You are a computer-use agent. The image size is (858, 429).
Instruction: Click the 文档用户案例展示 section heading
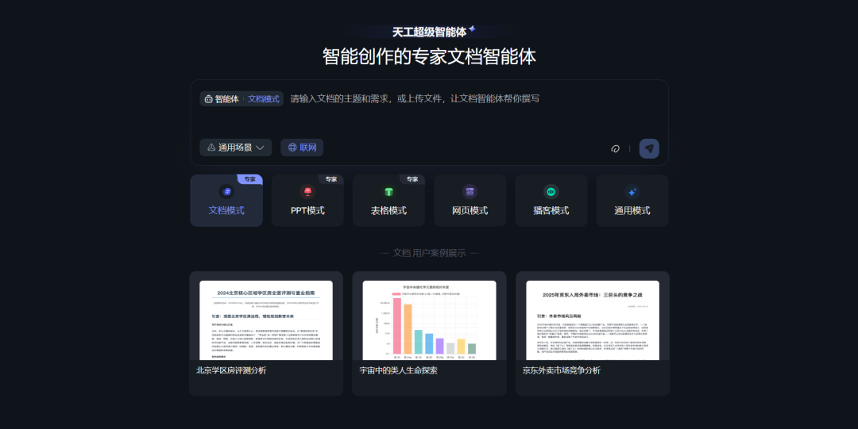[430, 253]
